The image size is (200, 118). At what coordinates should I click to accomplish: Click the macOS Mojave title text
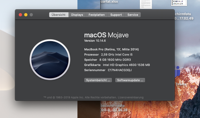[106, 35]
